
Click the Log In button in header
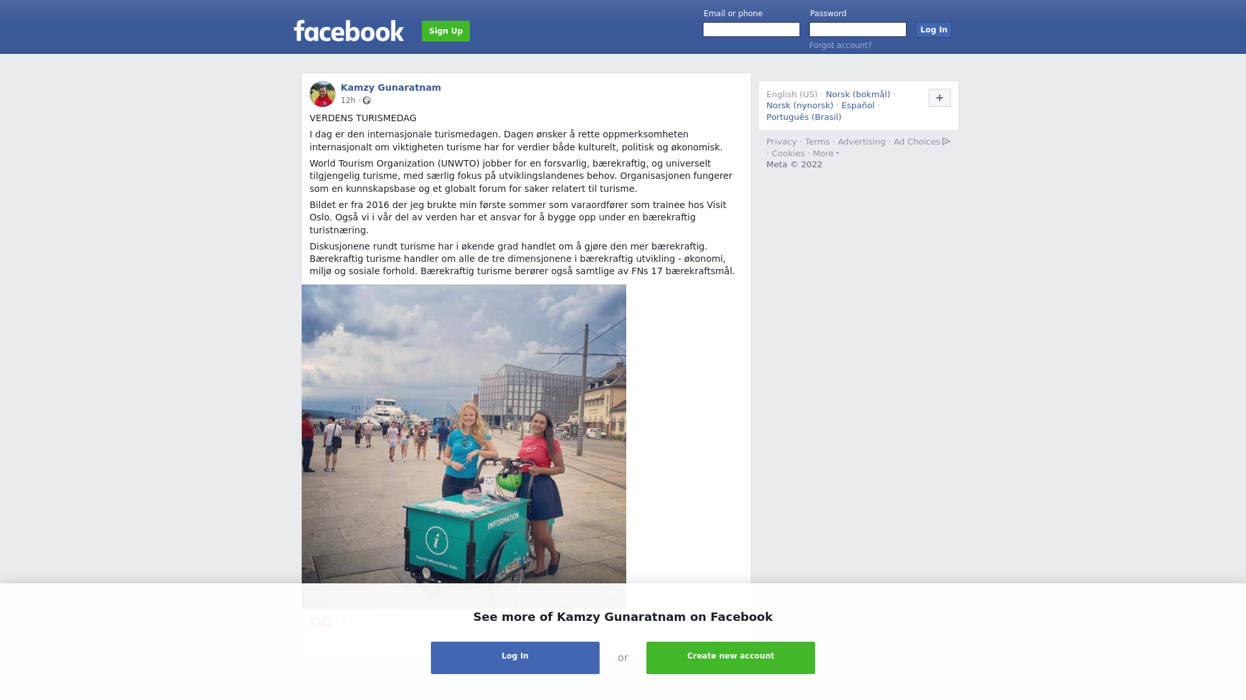[934, 30]
